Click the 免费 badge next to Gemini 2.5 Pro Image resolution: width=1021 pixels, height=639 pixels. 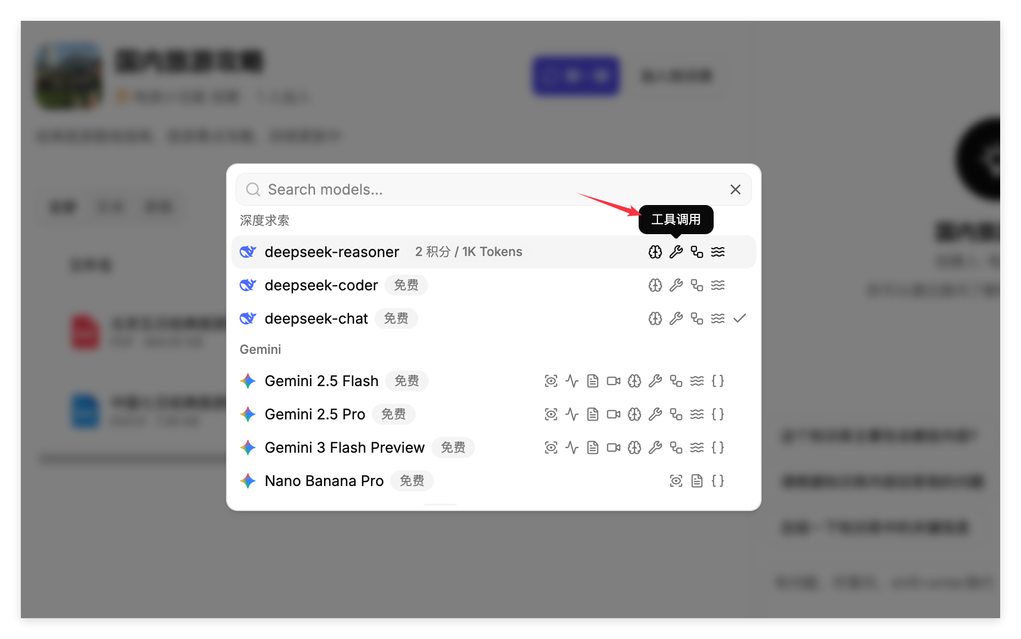[394, 414]
